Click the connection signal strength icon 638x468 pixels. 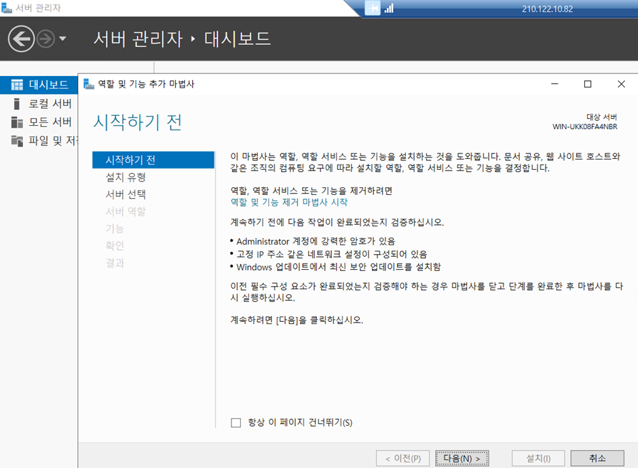389,8
